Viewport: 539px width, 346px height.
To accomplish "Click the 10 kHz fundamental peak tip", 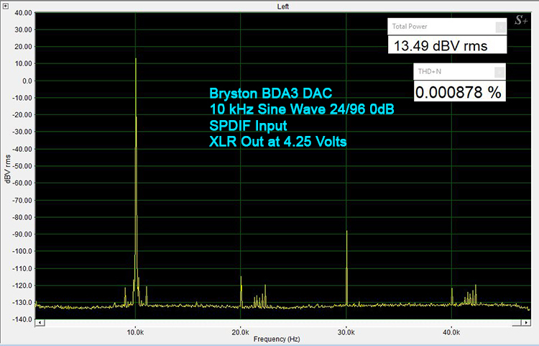I will tap(136, 59).
